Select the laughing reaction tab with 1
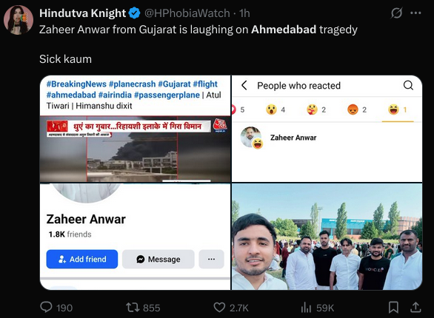434x318 pixels. pyautogui.click(x=398, y=110)
